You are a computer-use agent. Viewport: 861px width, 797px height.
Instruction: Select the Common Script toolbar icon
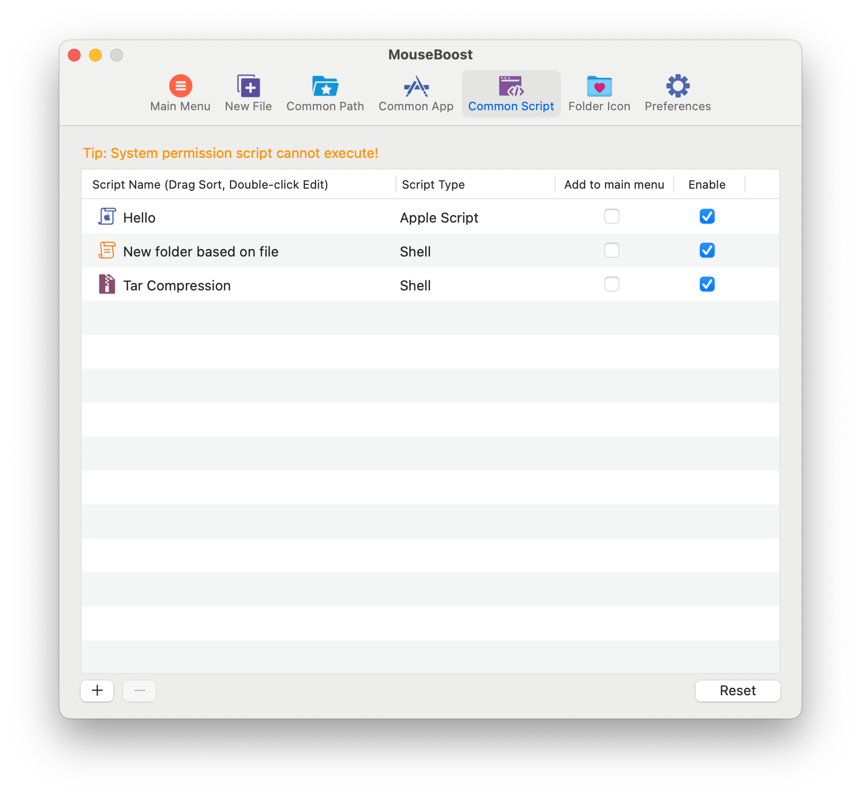pyautogui.click(x=511, y=86)
